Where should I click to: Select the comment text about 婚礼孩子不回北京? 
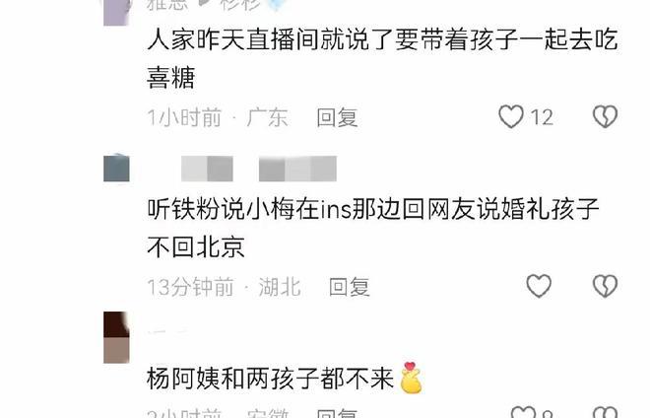pyautogui.click(x=373, y=228)
